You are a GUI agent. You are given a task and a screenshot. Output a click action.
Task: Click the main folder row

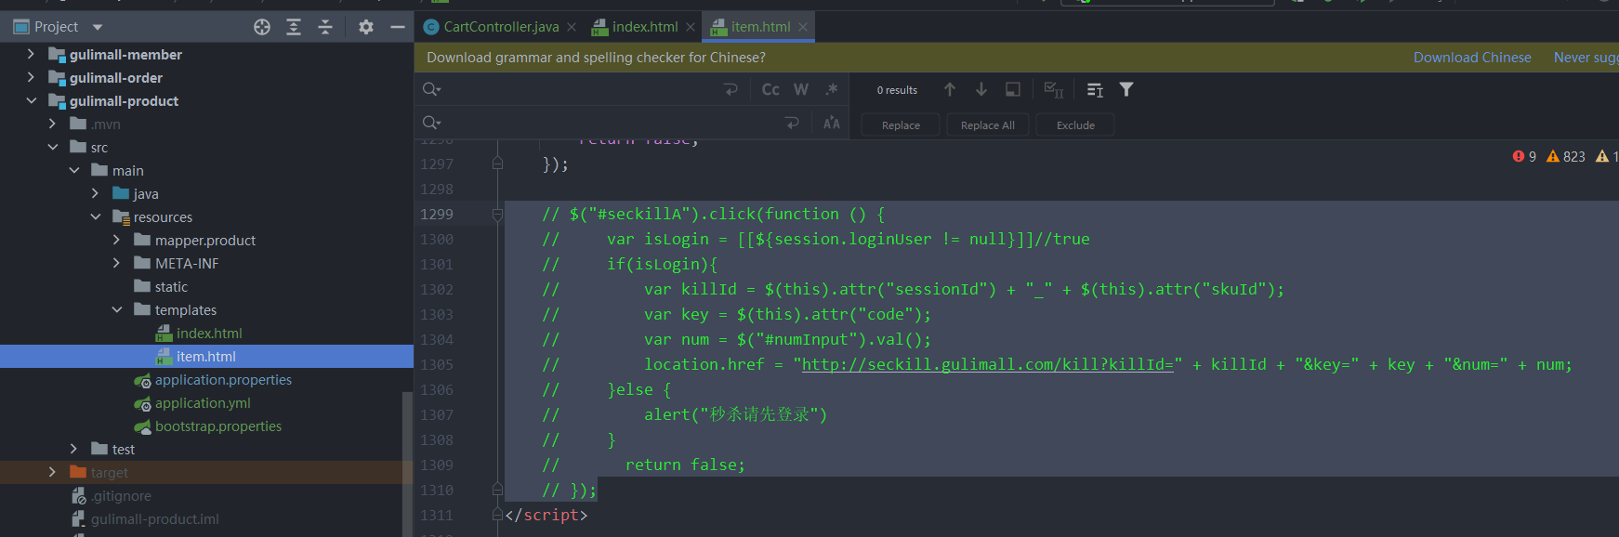click(206, 170)
